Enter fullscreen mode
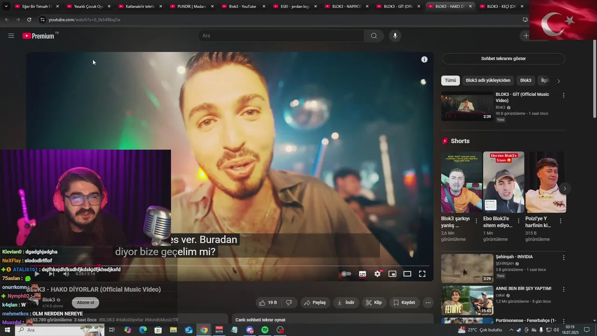This screenshot has width=597, height=336. [x=422, y=274]
